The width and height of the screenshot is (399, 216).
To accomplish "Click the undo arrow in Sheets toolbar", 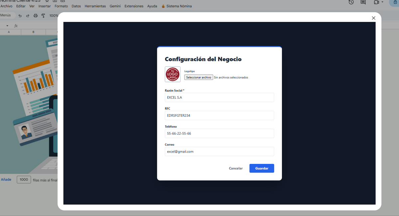I will pyautogui.click(x=20, y=16).
